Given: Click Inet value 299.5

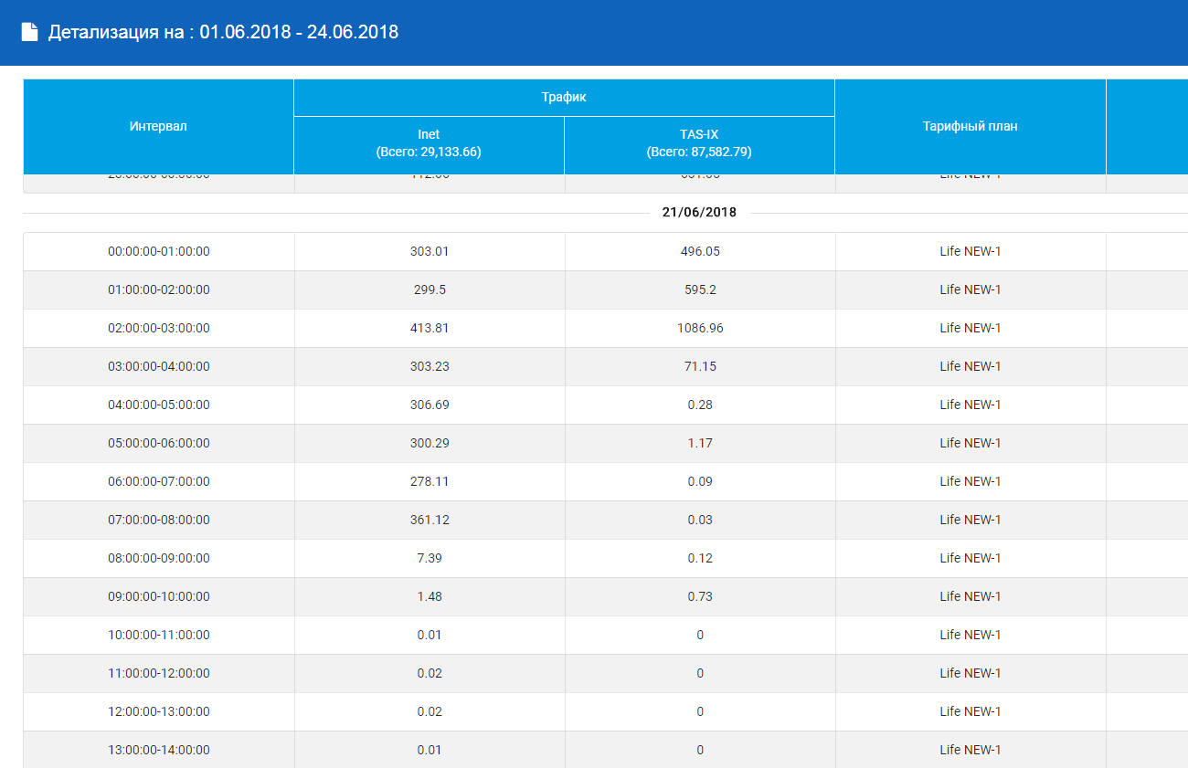Looking at the screenshot, I should click(x=430, y=289).
